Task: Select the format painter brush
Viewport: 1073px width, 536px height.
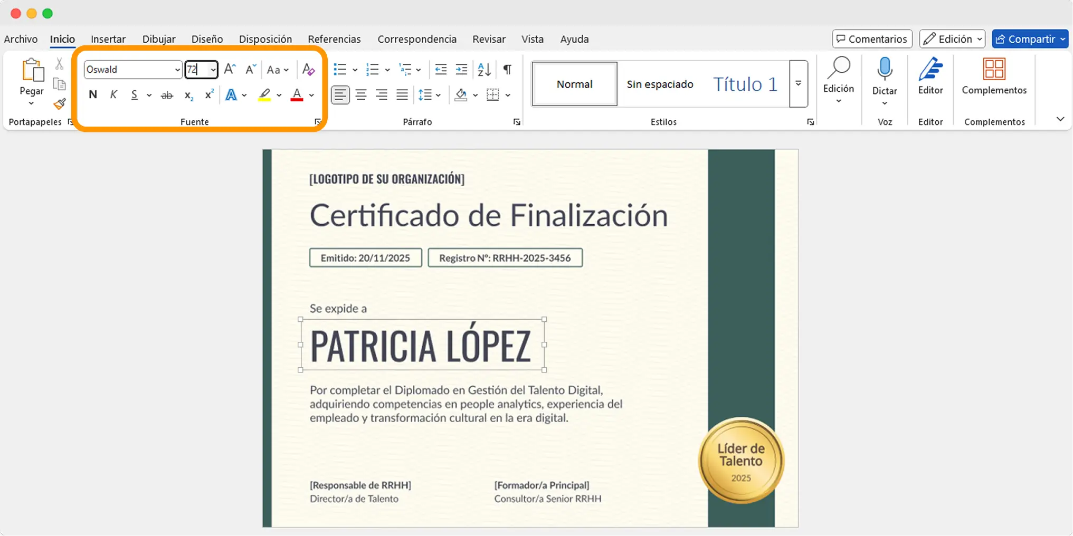Action: click(x=60, y=103)
